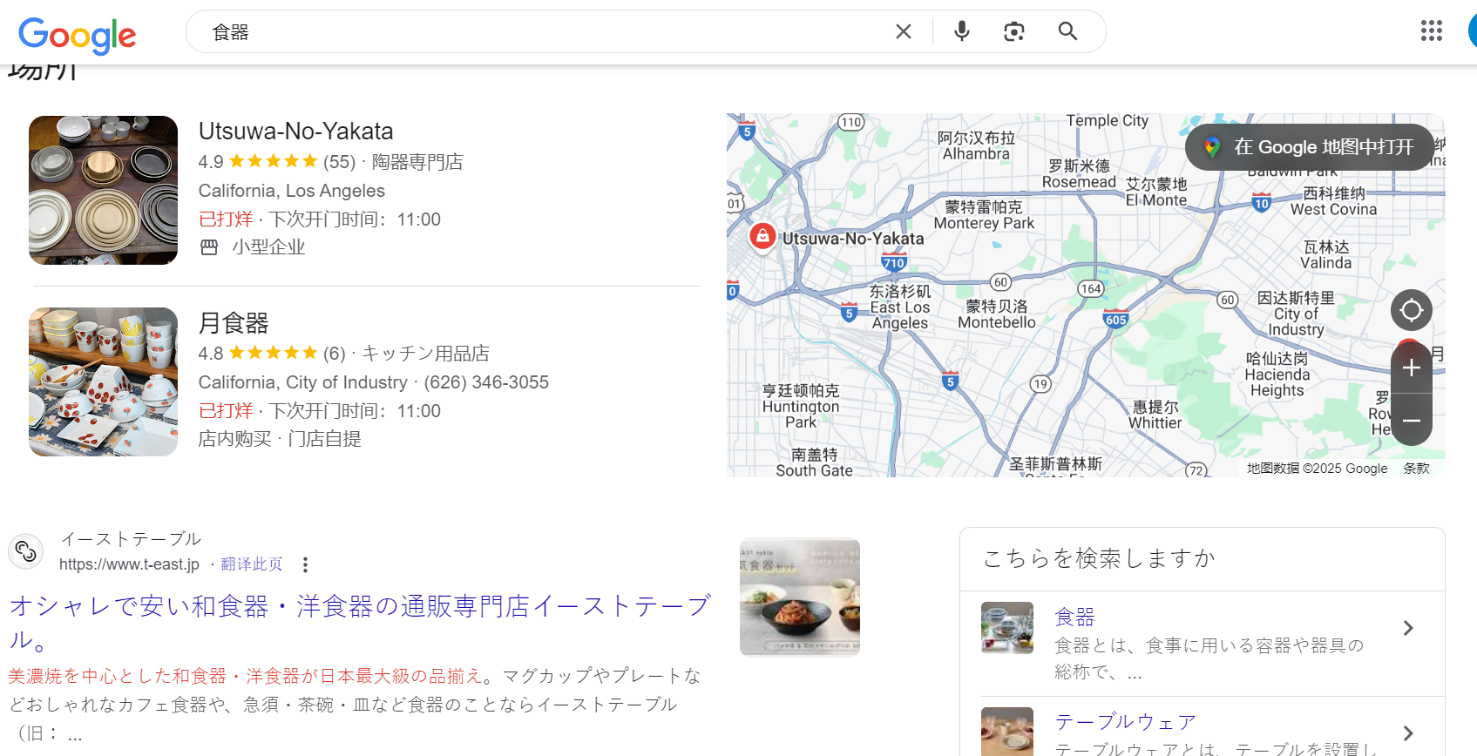Zoom in the map with plus
The height and width of the screenshot is (756, 1477).
coord(1412,368)
